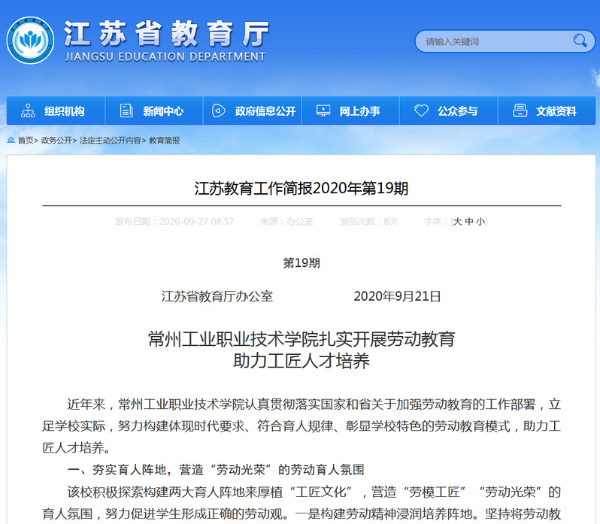Click the organization chart icon beside 组织机构

[29, 111]
